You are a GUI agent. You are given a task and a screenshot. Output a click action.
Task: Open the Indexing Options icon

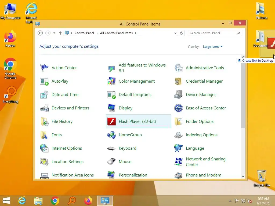(178, 135)
